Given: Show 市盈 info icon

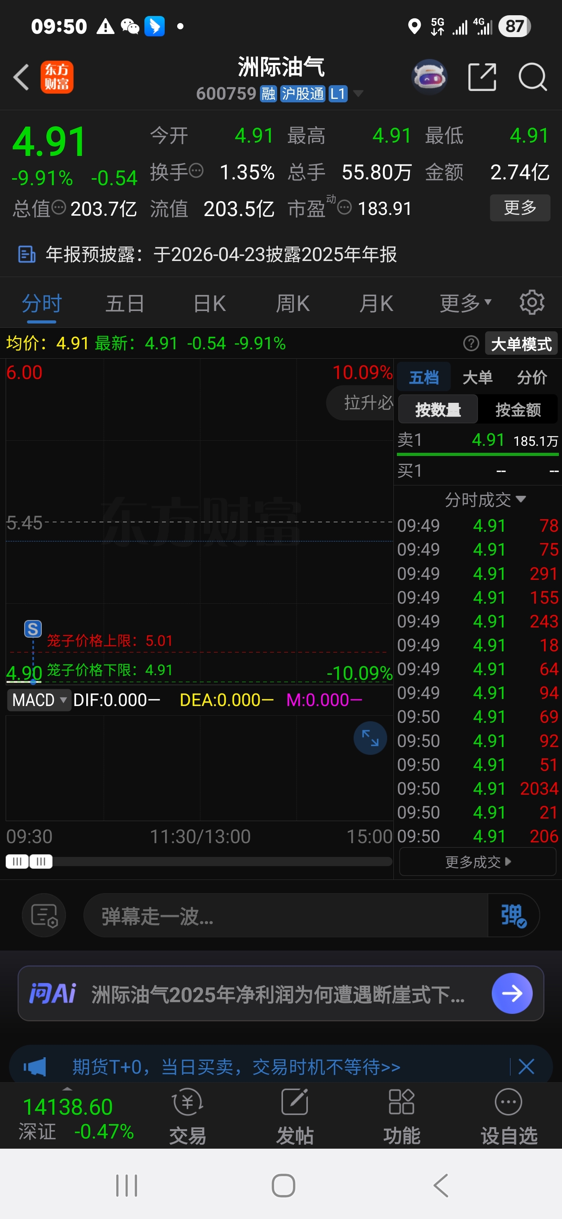Looking at the screenshot, I should point(345,207).
